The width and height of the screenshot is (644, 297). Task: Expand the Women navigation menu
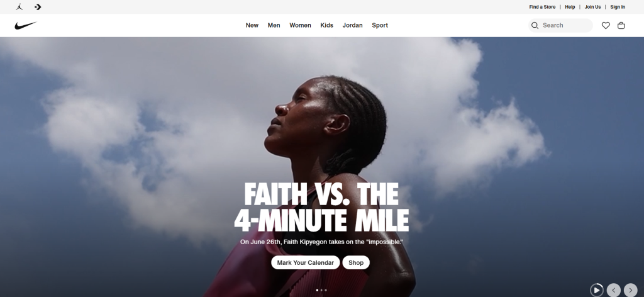(300, 25)
